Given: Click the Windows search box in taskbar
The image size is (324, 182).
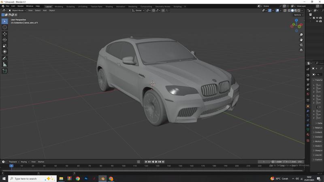Looking at the screenshot, I should (x=32, y=178).
